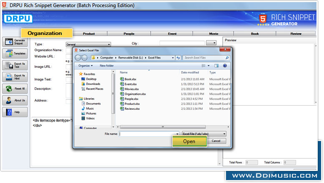Click the navigation pane vertical scrollbar
This screenshot has height=183, width=324.
click(113, 94)
